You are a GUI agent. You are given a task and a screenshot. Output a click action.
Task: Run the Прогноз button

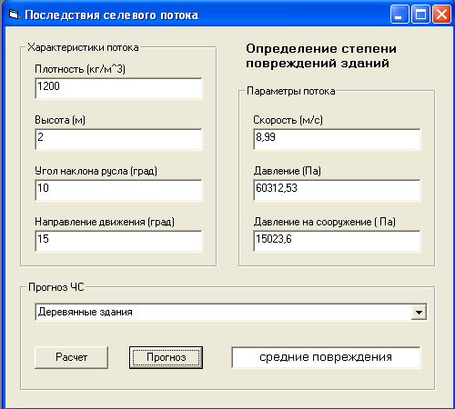click(x=166, y=357)
